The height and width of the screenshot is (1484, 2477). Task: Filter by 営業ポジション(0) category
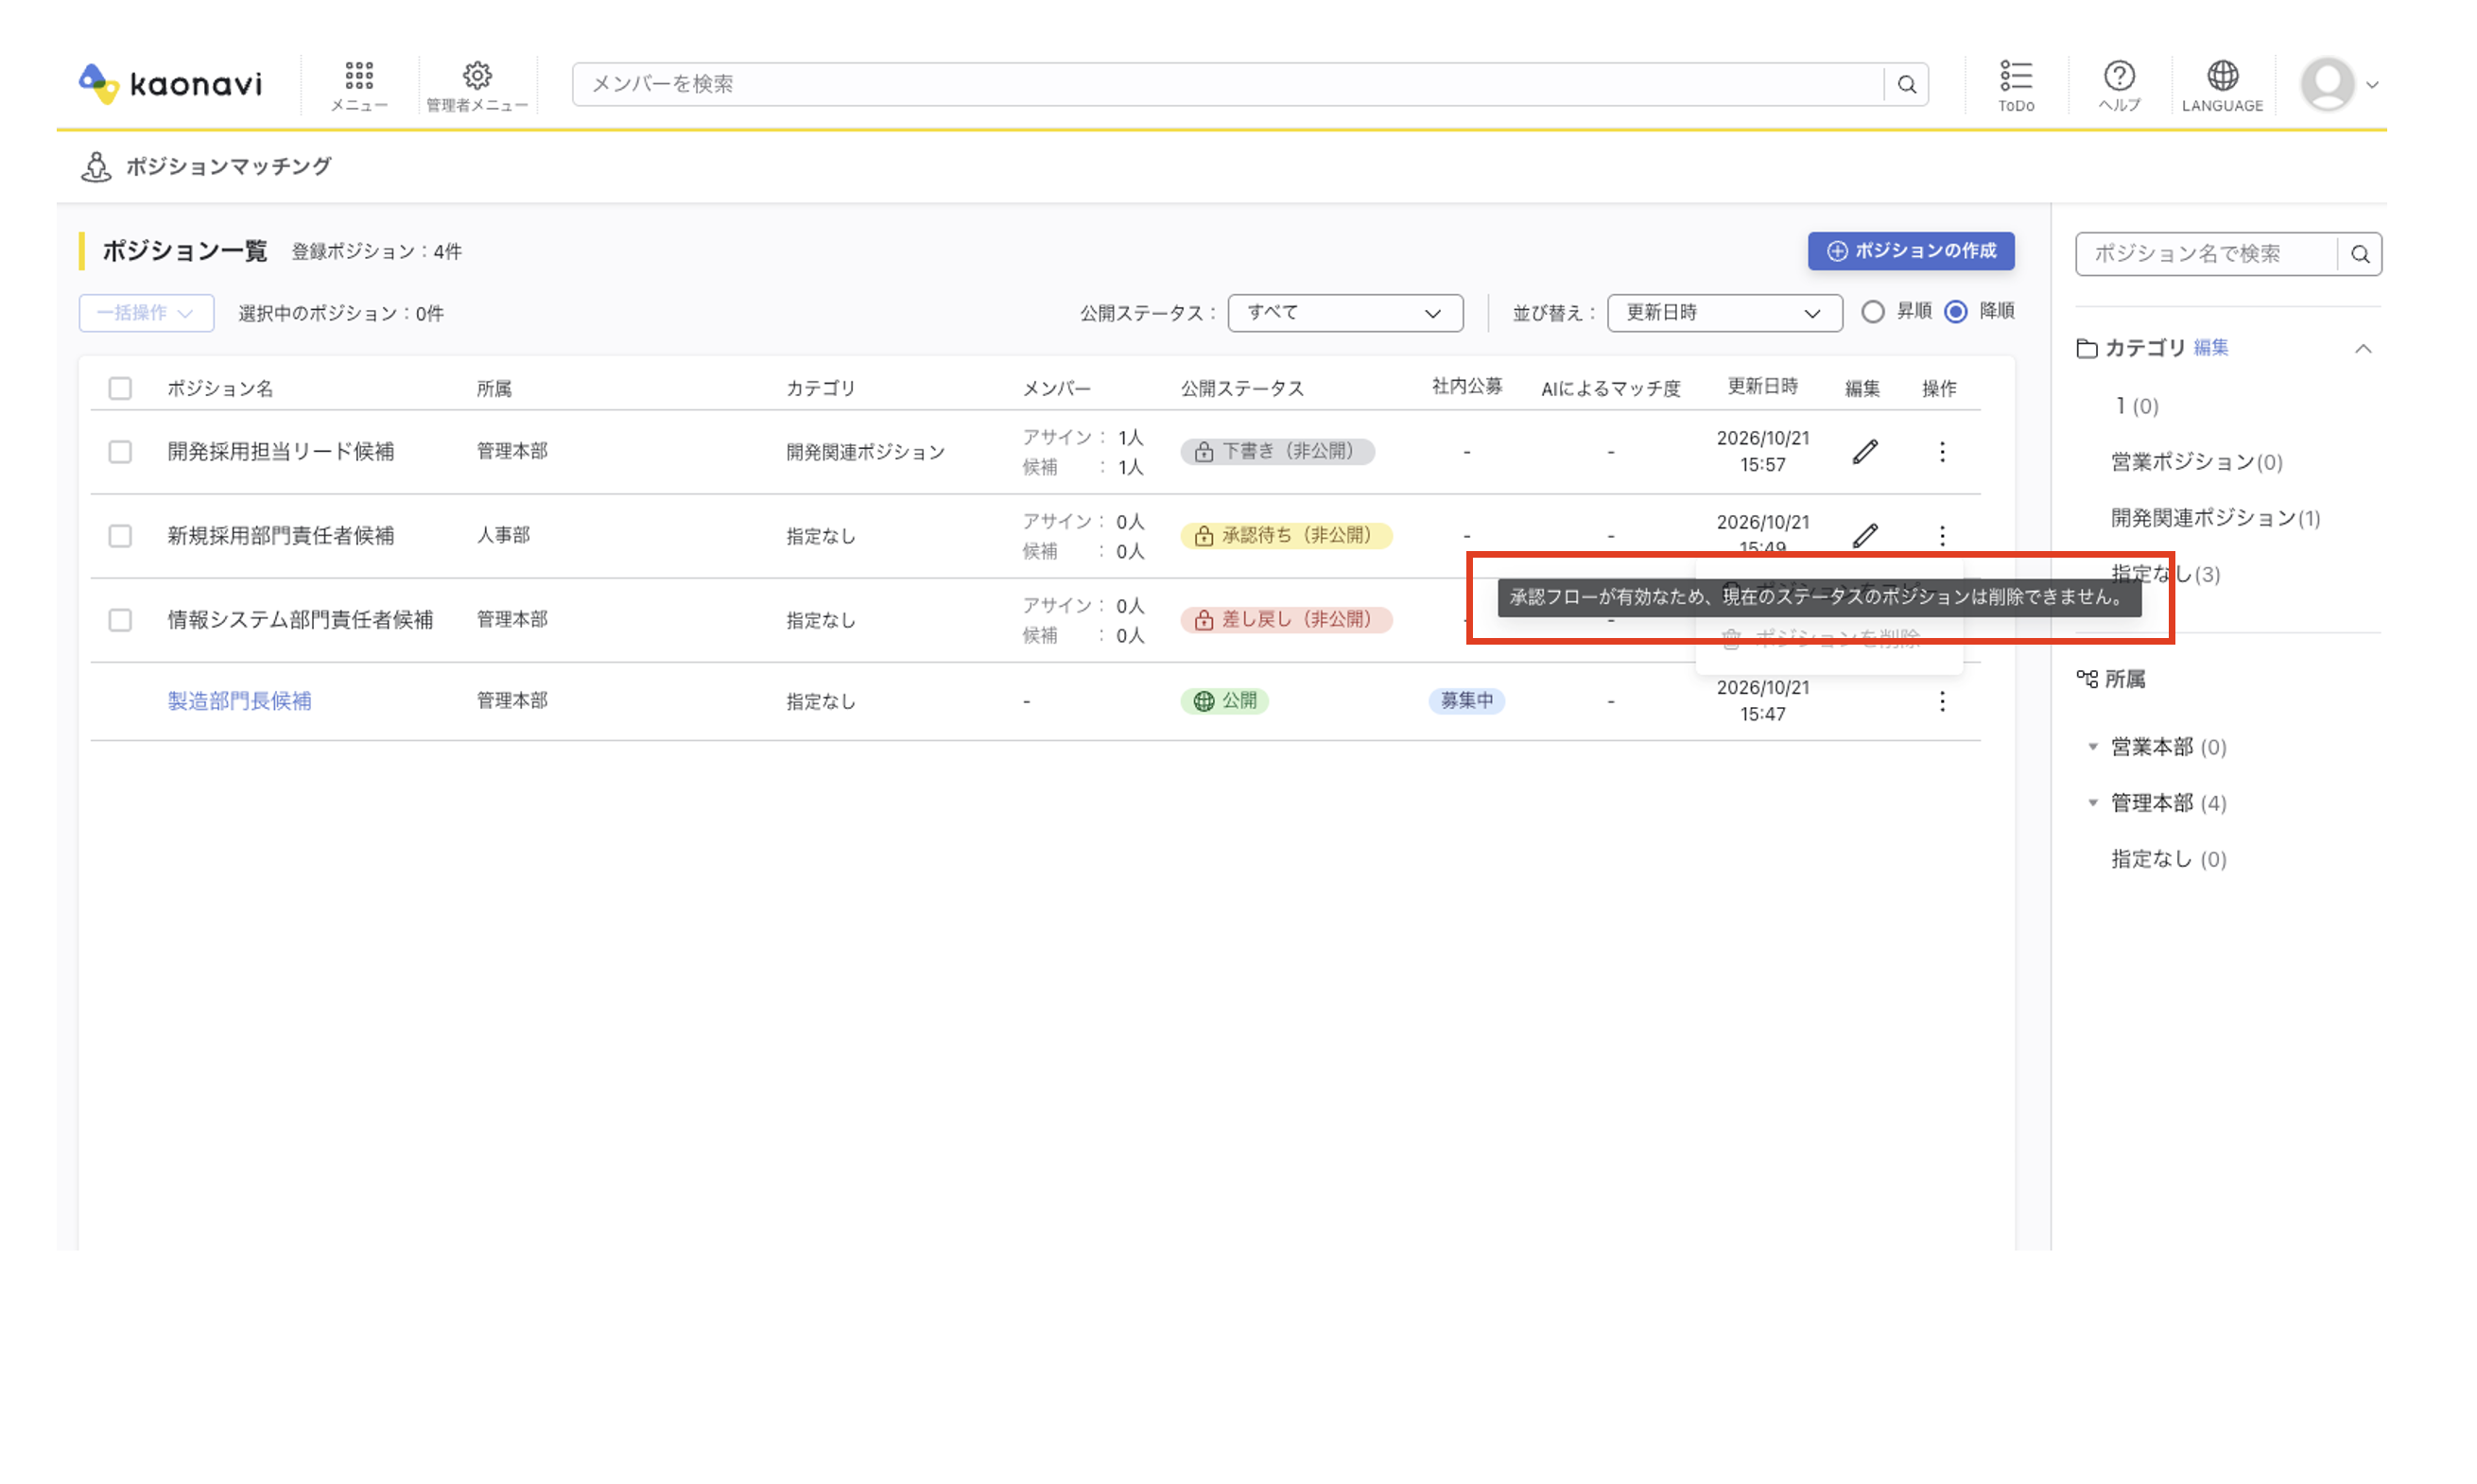coord(2196,461)
